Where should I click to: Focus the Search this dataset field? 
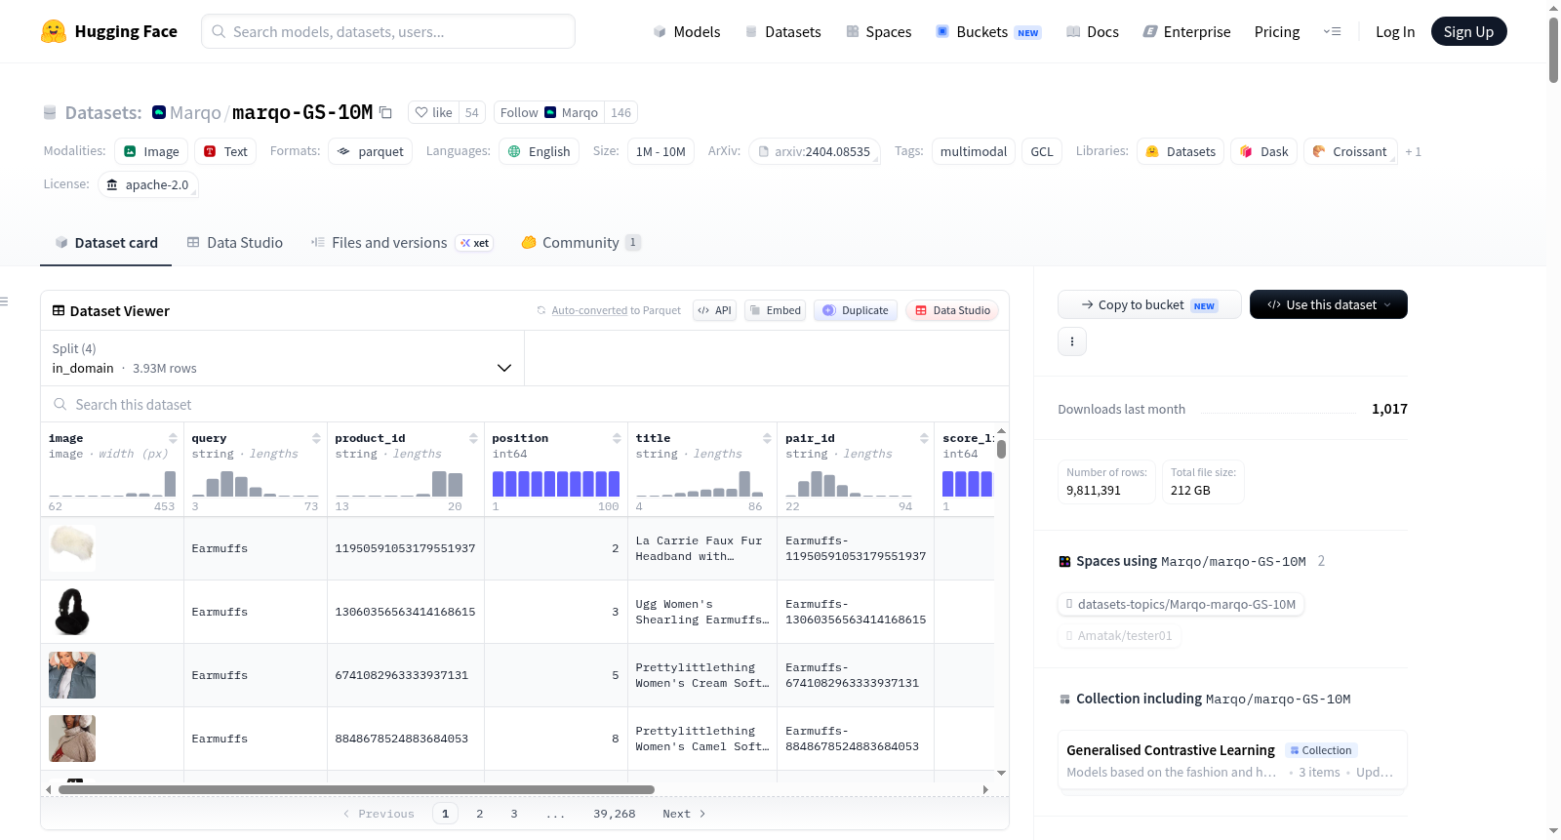pyautogui.click(x=525, y=405)
